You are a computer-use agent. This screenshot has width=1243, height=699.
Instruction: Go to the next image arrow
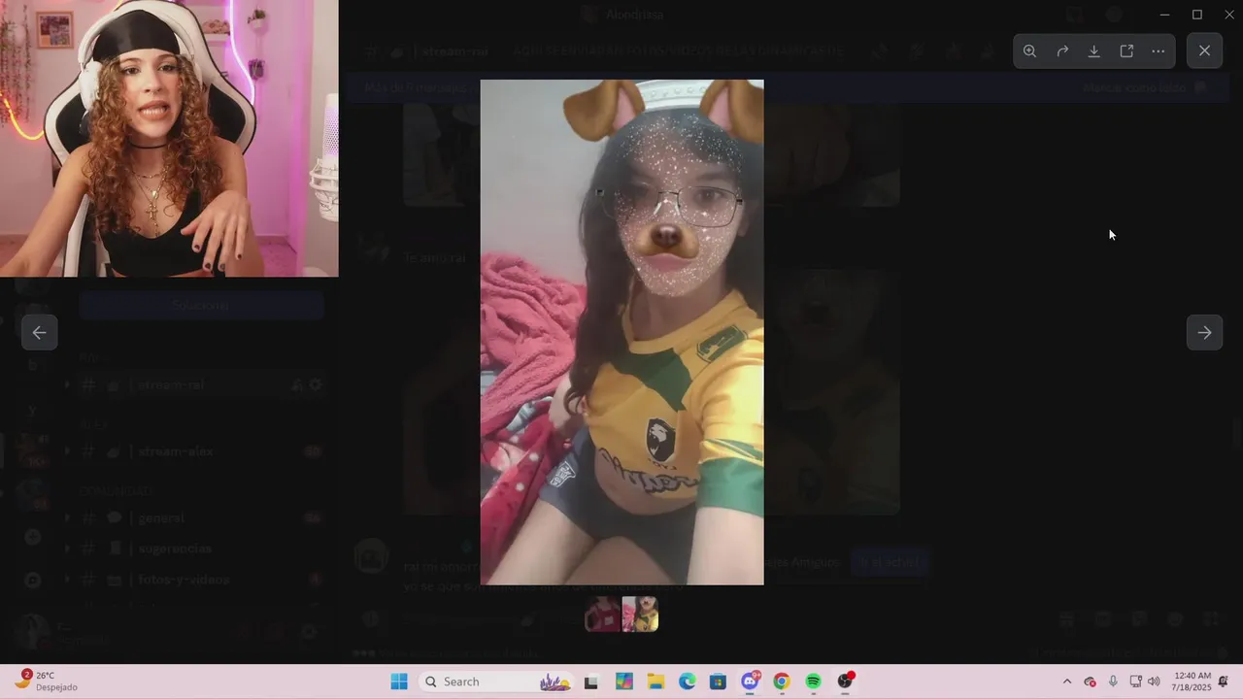click(1204, 332)
